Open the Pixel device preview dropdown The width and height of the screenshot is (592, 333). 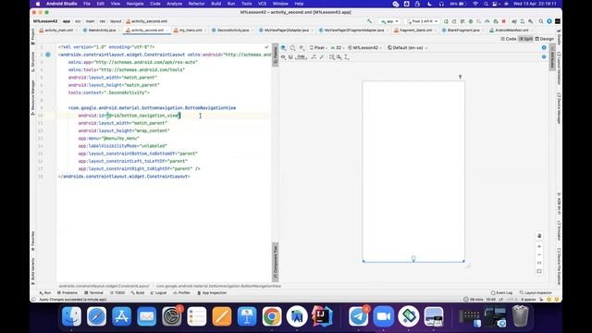pyautogui.click(x=318, y=48)
